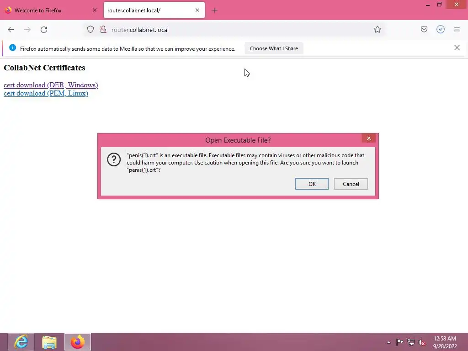
Task: Dismiss the Firefox data notification bar
Action: [457, 48]
